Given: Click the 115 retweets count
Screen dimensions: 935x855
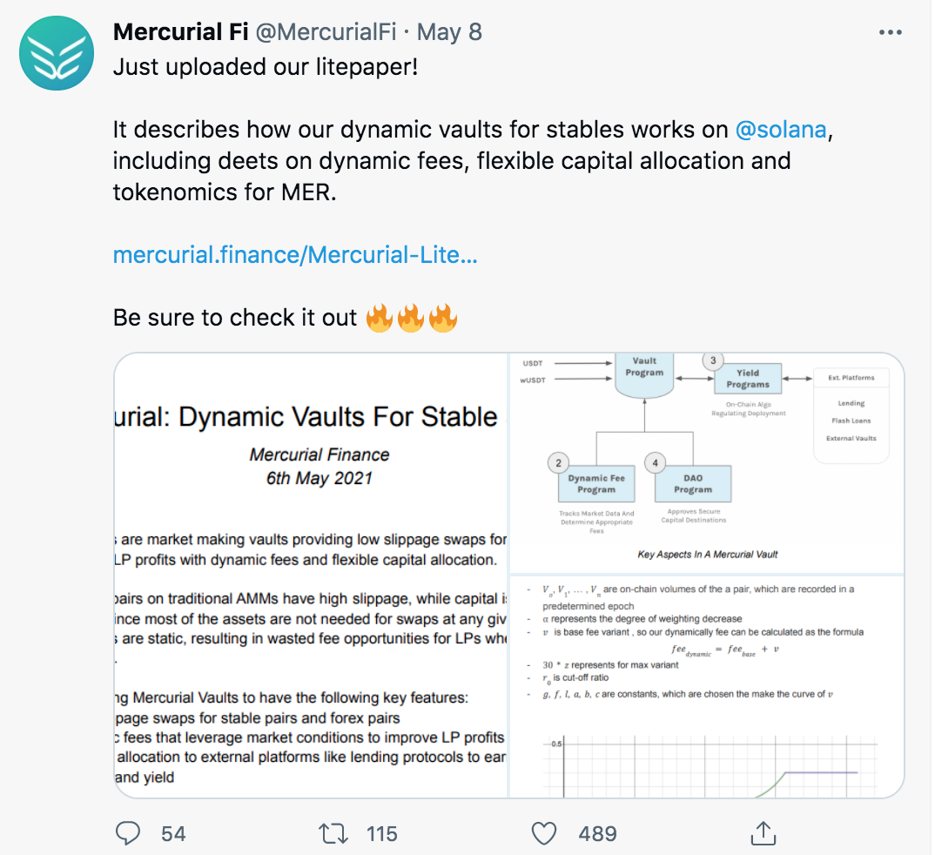Looking at the screenshot, I should (x=381, y=833).
